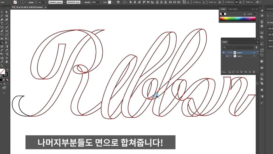Click Layer 1 target circle
Image resolution: width=273 pixels, height=154 pixels.
pyautogui.click(x=254, y=56)
